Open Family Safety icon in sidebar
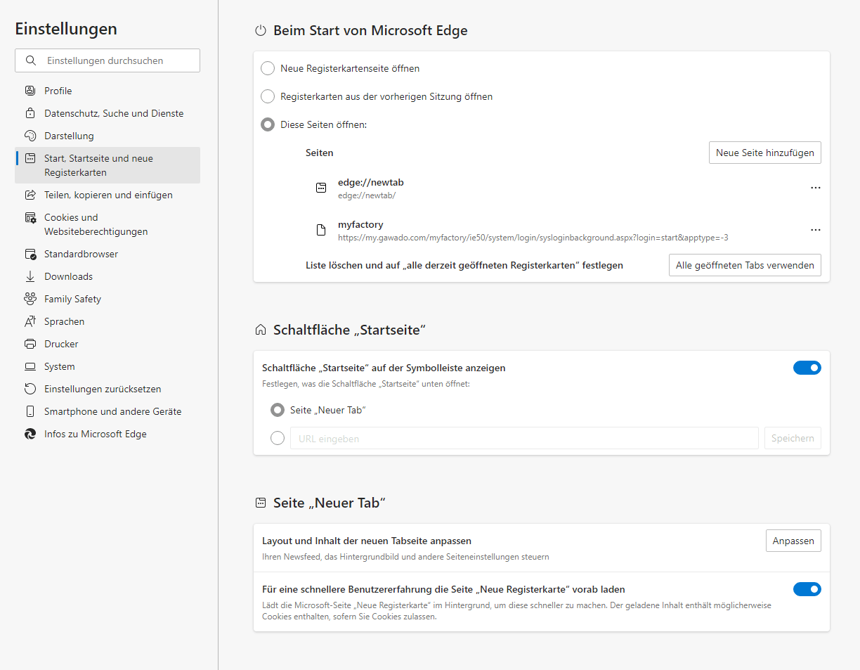 [x=30, y=299]
